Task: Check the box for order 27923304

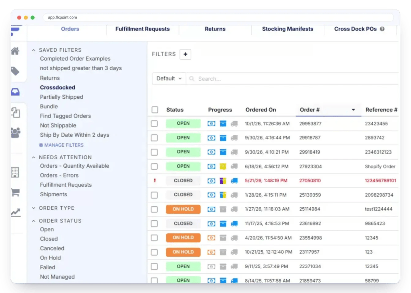Action: coord(154,166)
